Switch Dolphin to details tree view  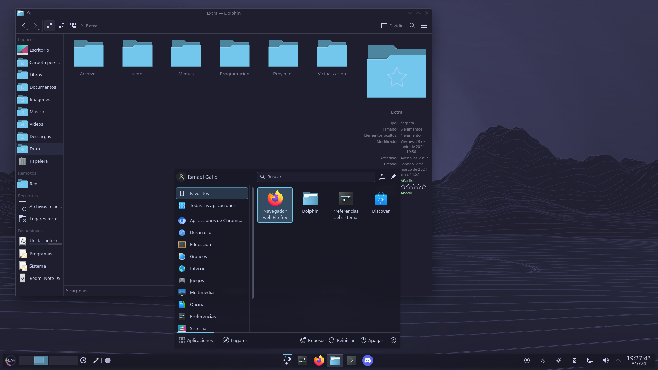[73, 26]
